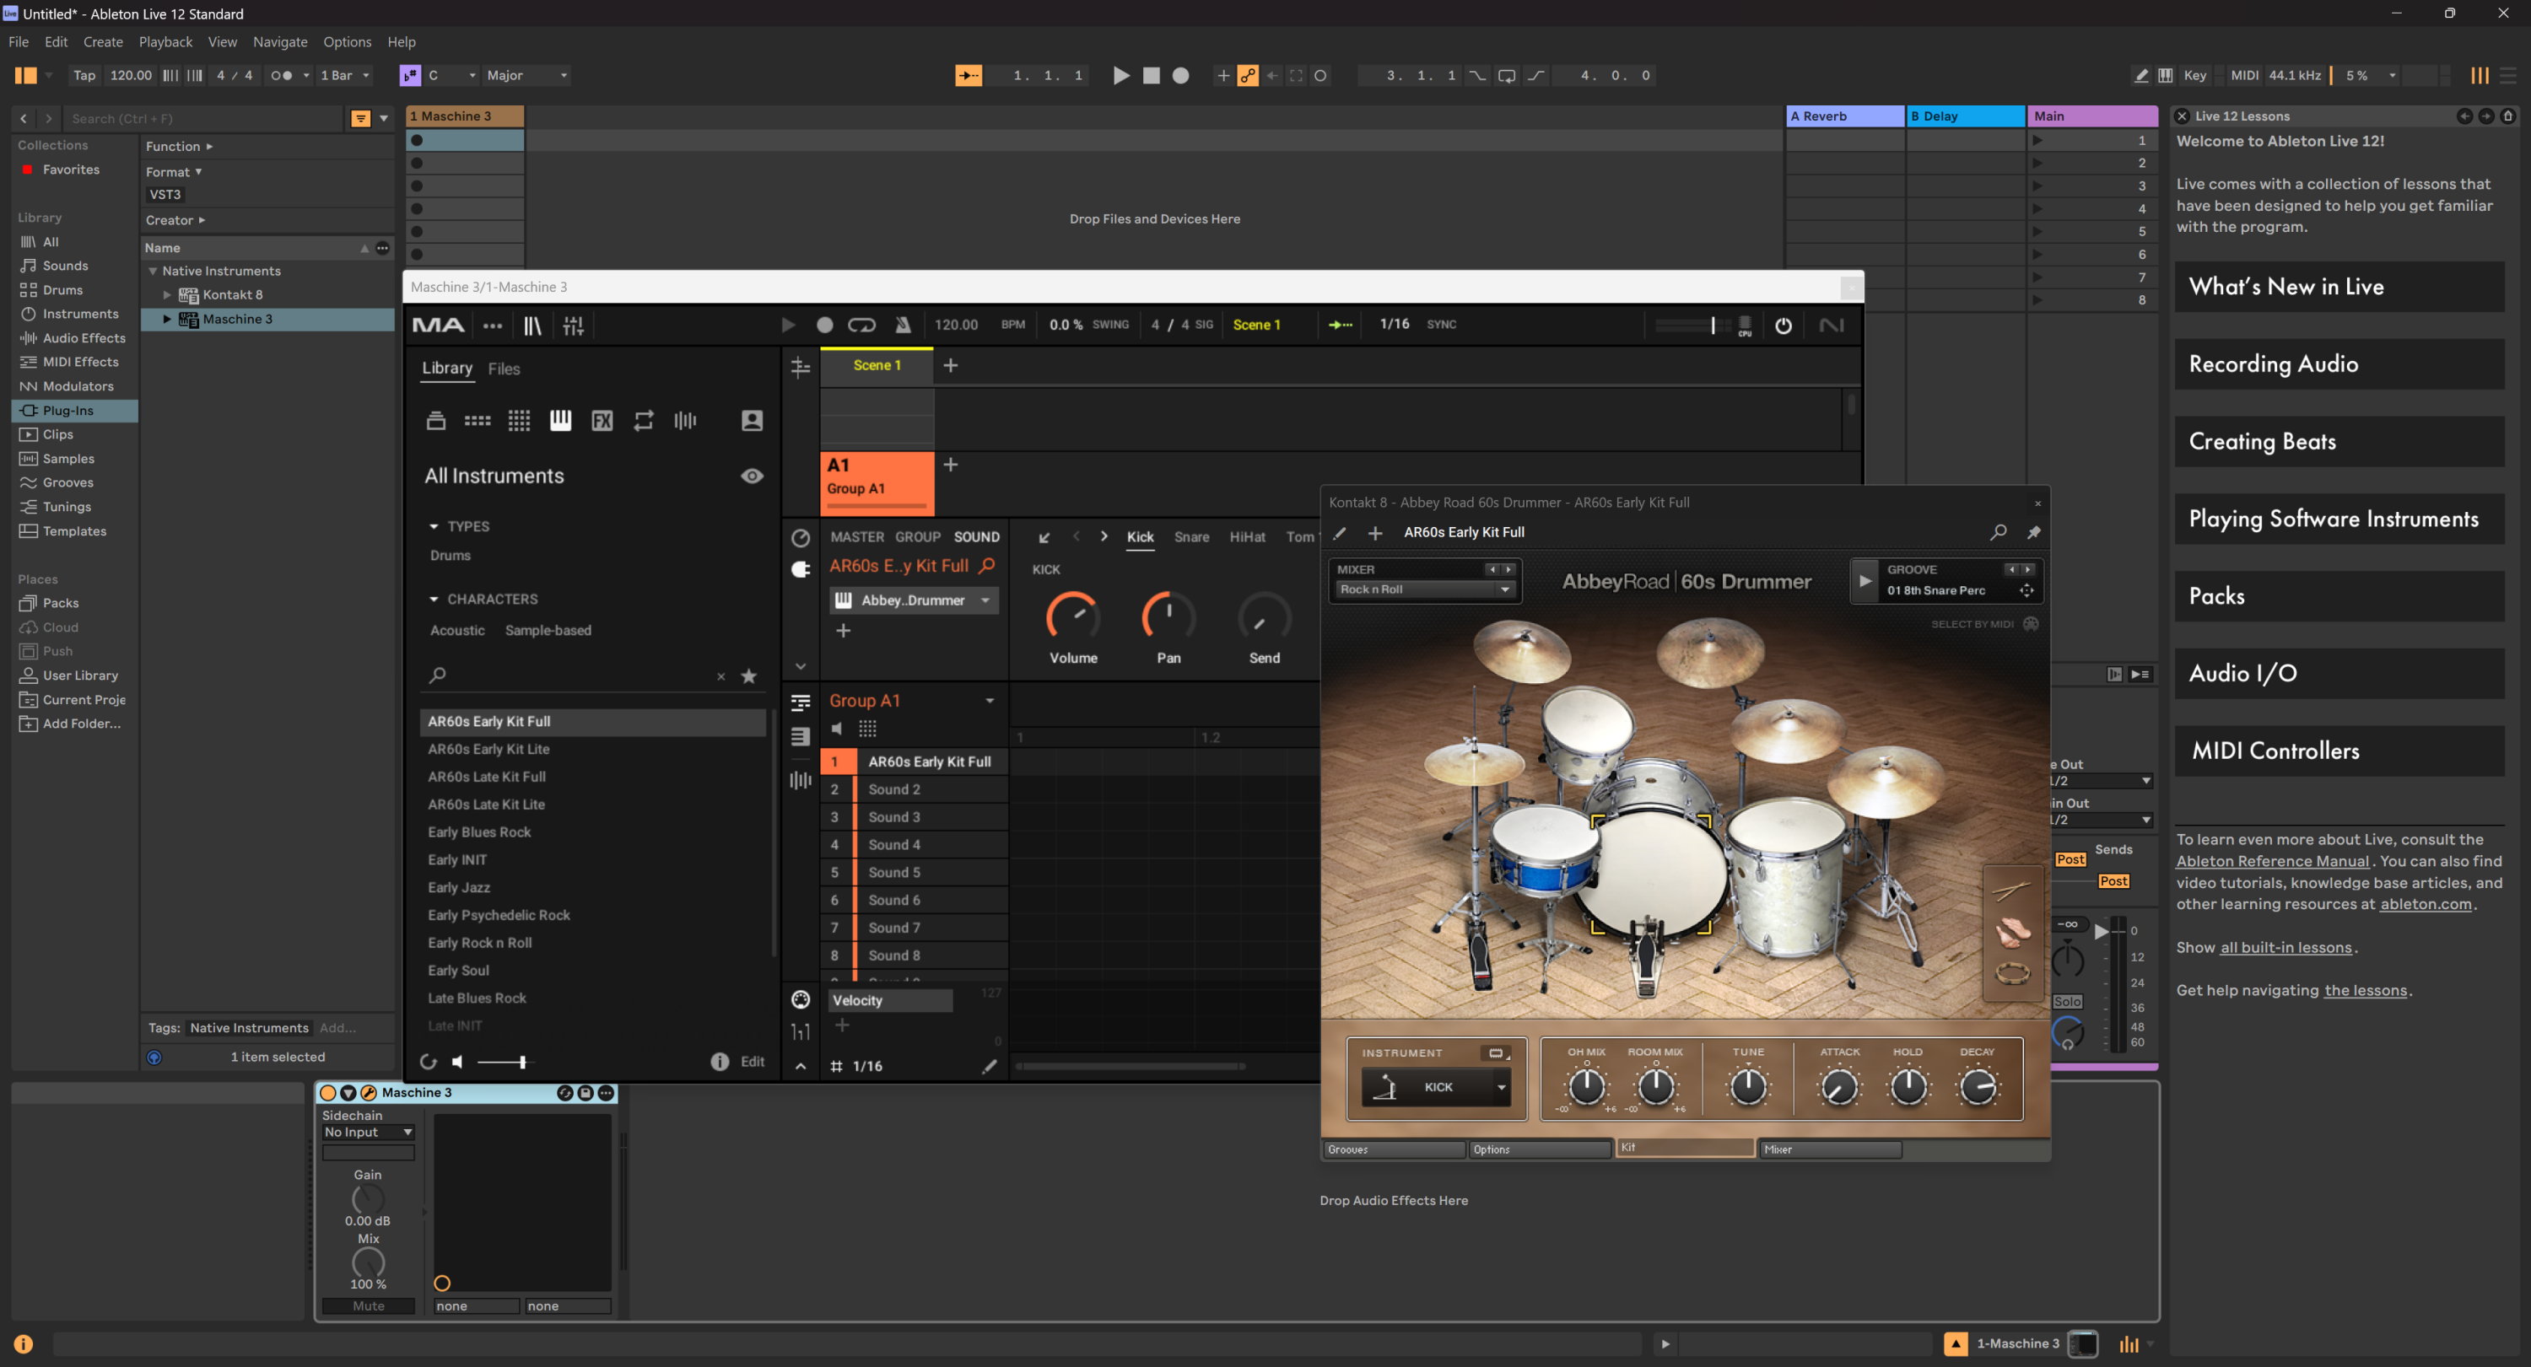2531x1367 pixels.
Task: Open pad view grid icon in Group A1
Action: tap(866, 729)
